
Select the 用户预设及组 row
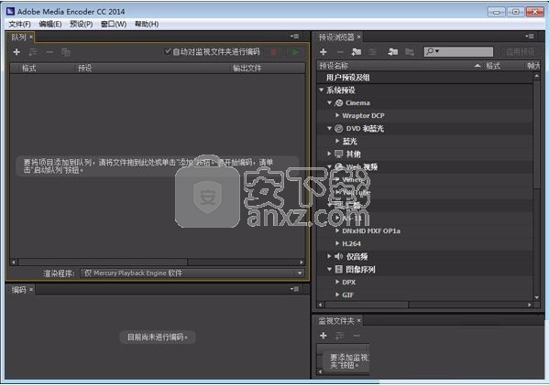[424, 78]
